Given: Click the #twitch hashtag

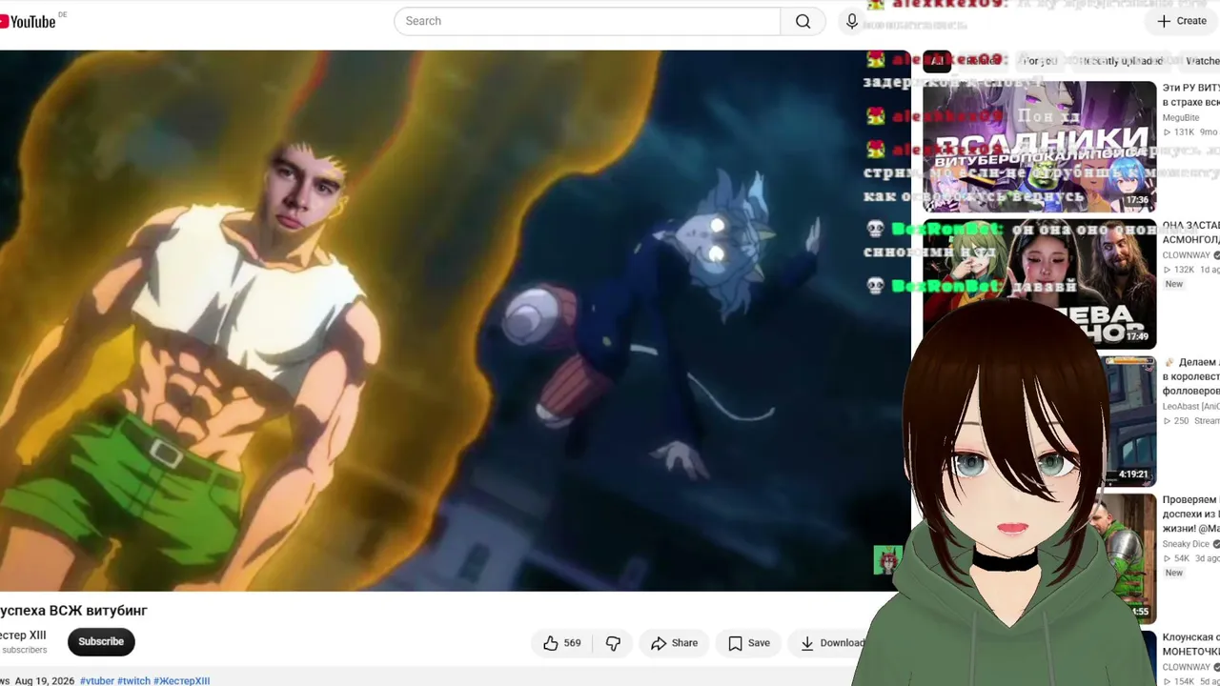Looking at the screenshot, I should [x=133, y=681].
